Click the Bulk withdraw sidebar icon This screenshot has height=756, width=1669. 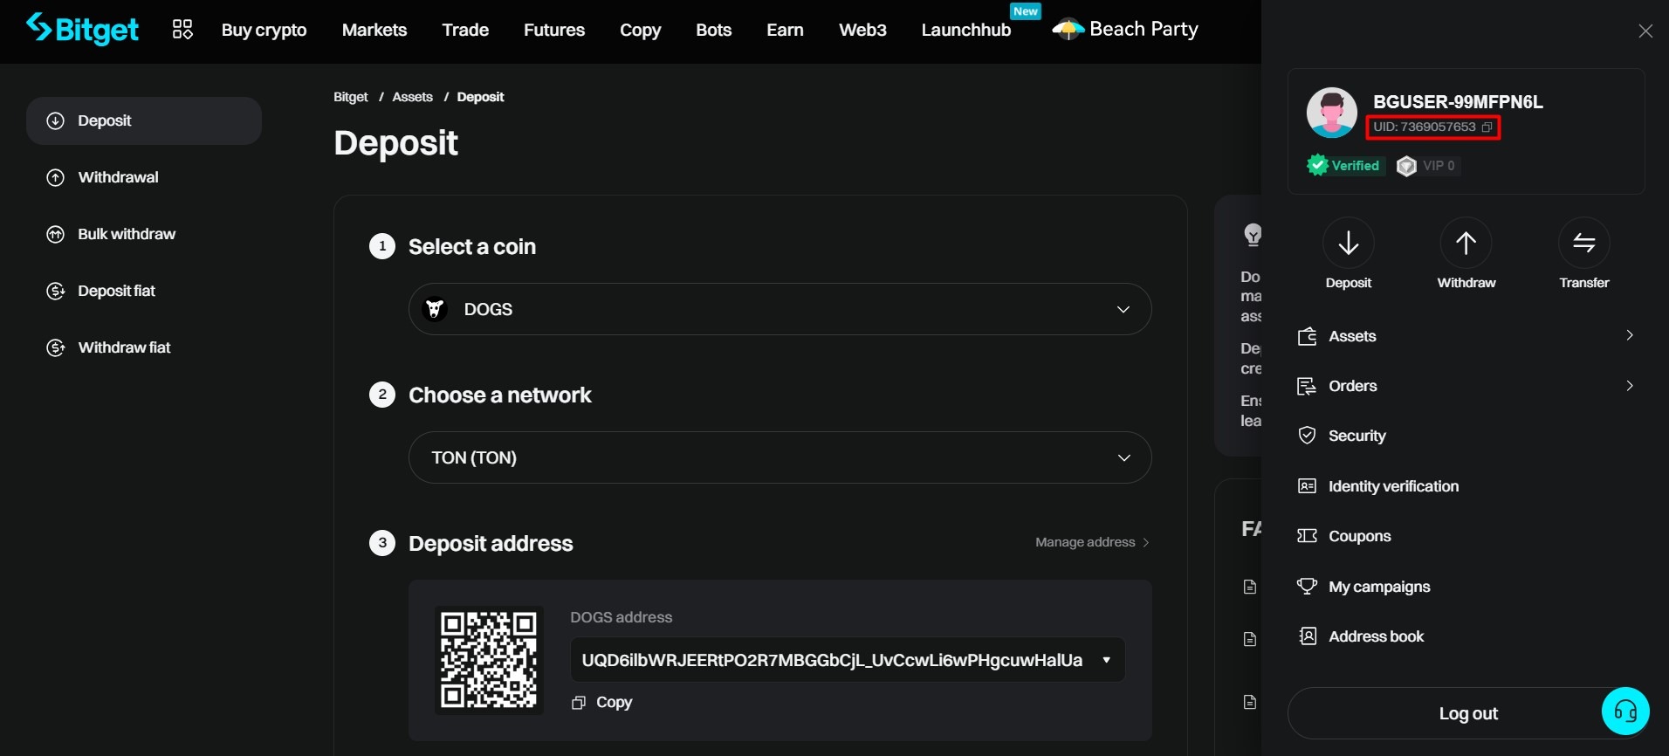point(56,234)
